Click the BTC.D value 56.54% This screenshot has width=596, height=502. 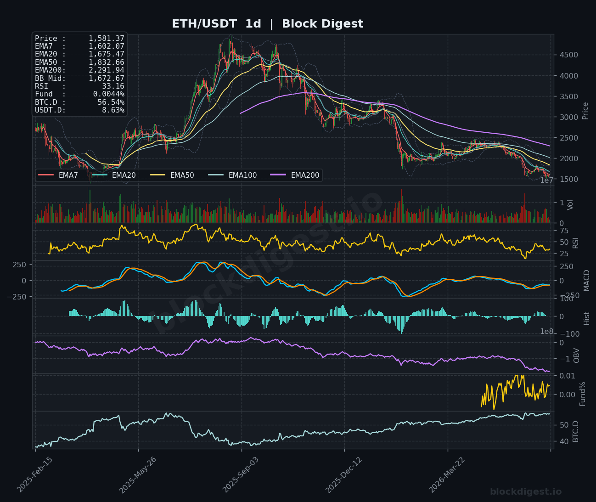pos(111,102)
